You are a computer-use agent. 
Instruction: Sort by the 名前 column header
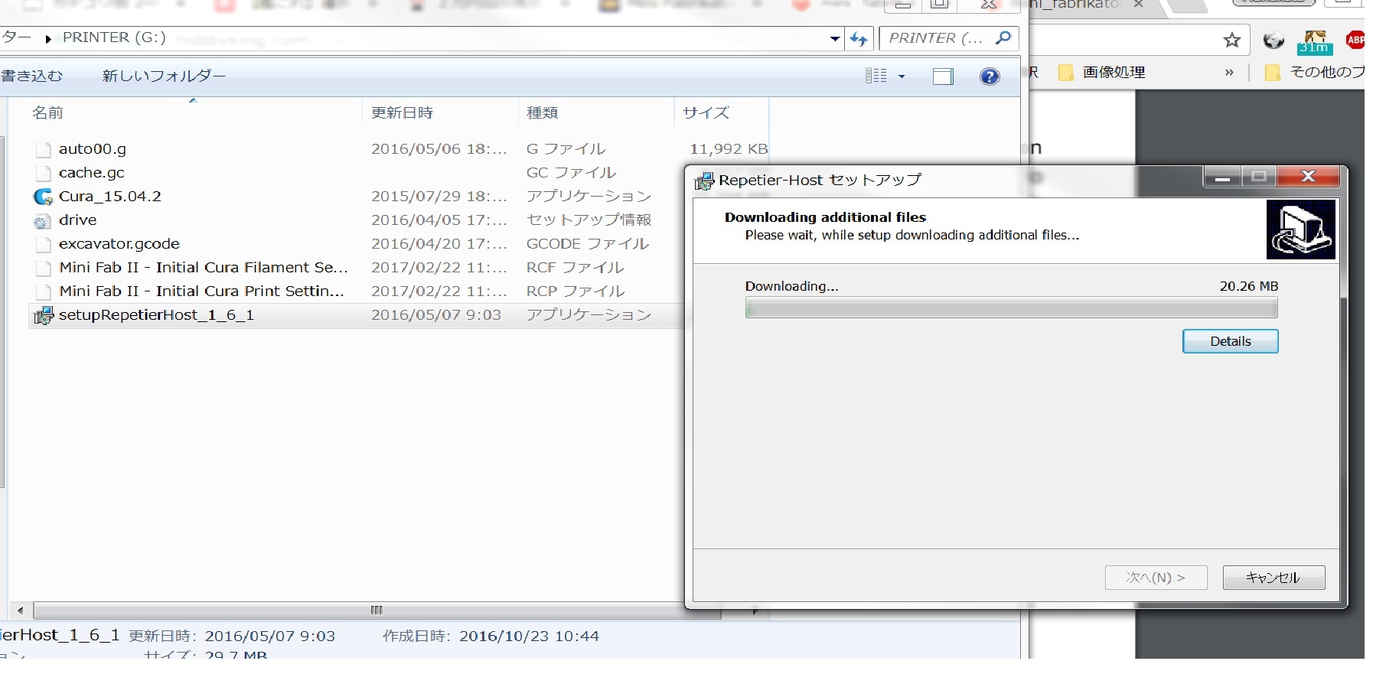point(47,113)
